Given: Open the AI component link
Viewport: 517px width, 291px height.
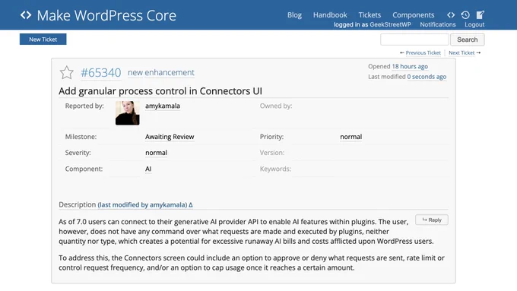Looking at the screenshot, I should [148, 169].
